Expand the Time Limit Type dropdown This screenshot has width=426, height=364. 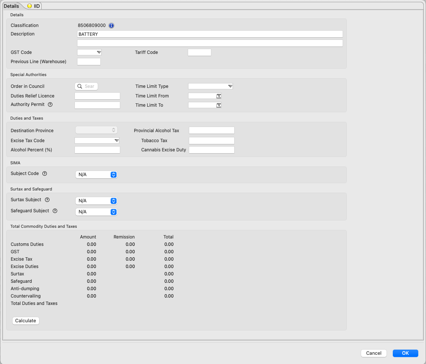pos(211,86)
